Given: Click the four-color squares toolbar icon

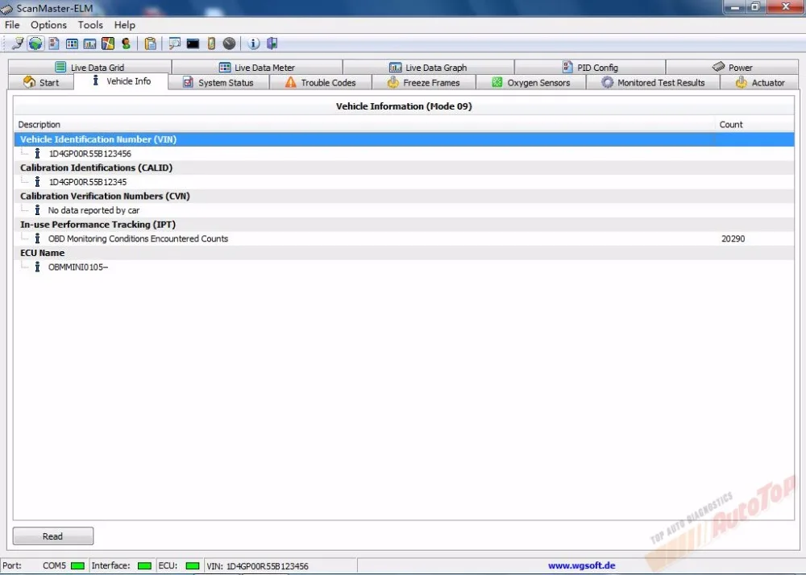Looking at the screenshot, I should [x=108, y=43].
